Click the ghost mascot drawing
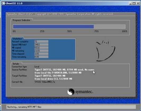 105,51
